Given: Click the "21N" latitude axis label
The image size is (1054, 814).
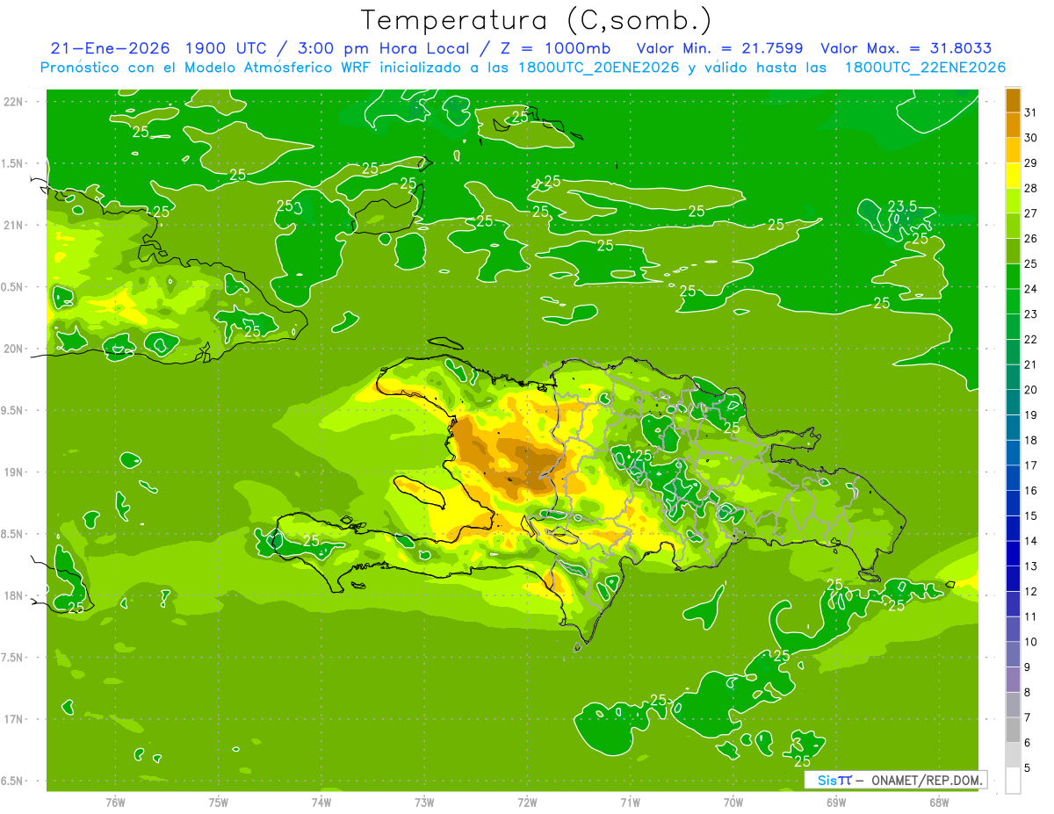Looking at the screenshot, I should [12, 225].
